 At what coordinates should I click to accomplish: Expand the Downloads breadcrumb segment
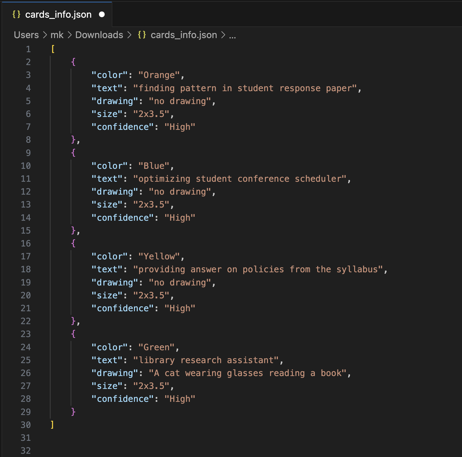coord(99,35)
